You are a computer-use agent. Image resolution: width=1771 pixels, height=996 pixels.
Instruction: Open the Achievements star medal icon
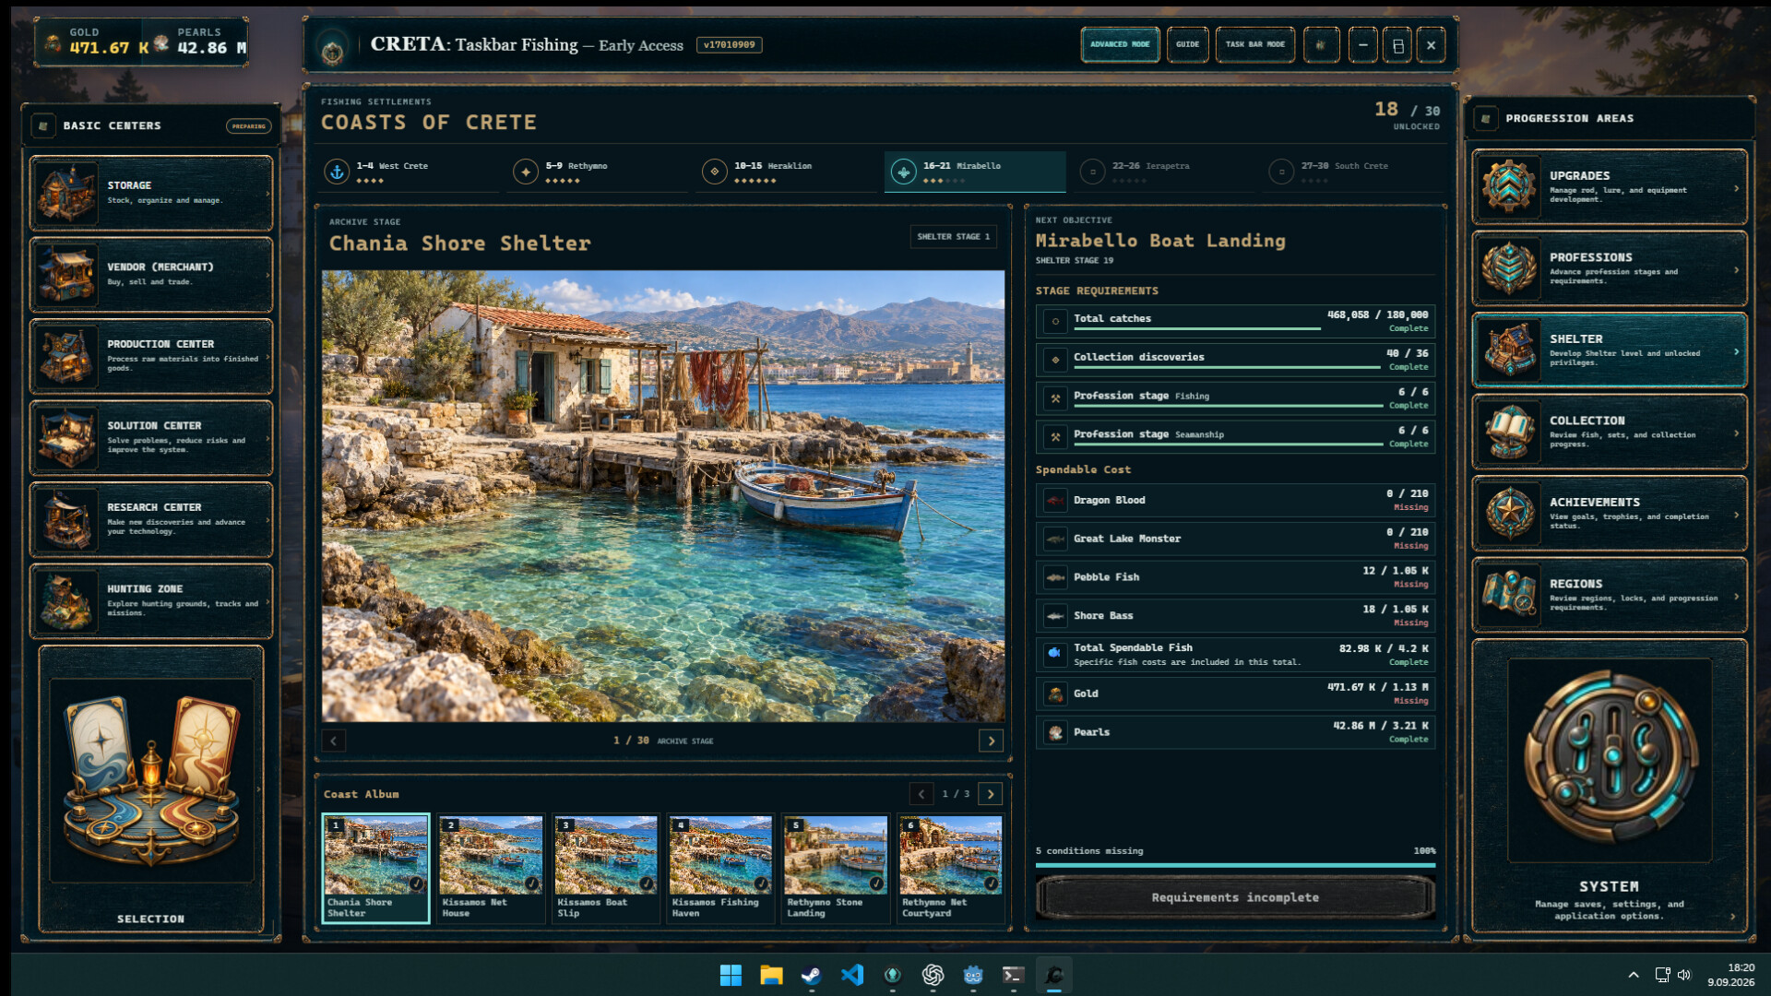tap(1509, 514)
